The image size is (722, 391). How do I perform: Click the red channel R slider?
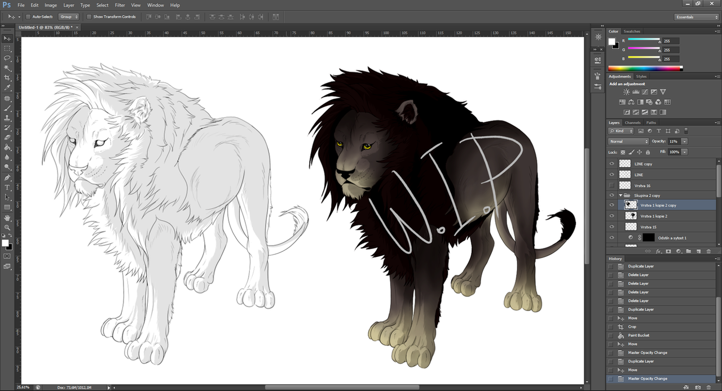644,40
